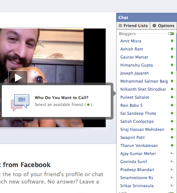Click Siraj Hassan Mohideen's online dot
This screenshot has width=177, height=193.
click(x=172, y=129)
